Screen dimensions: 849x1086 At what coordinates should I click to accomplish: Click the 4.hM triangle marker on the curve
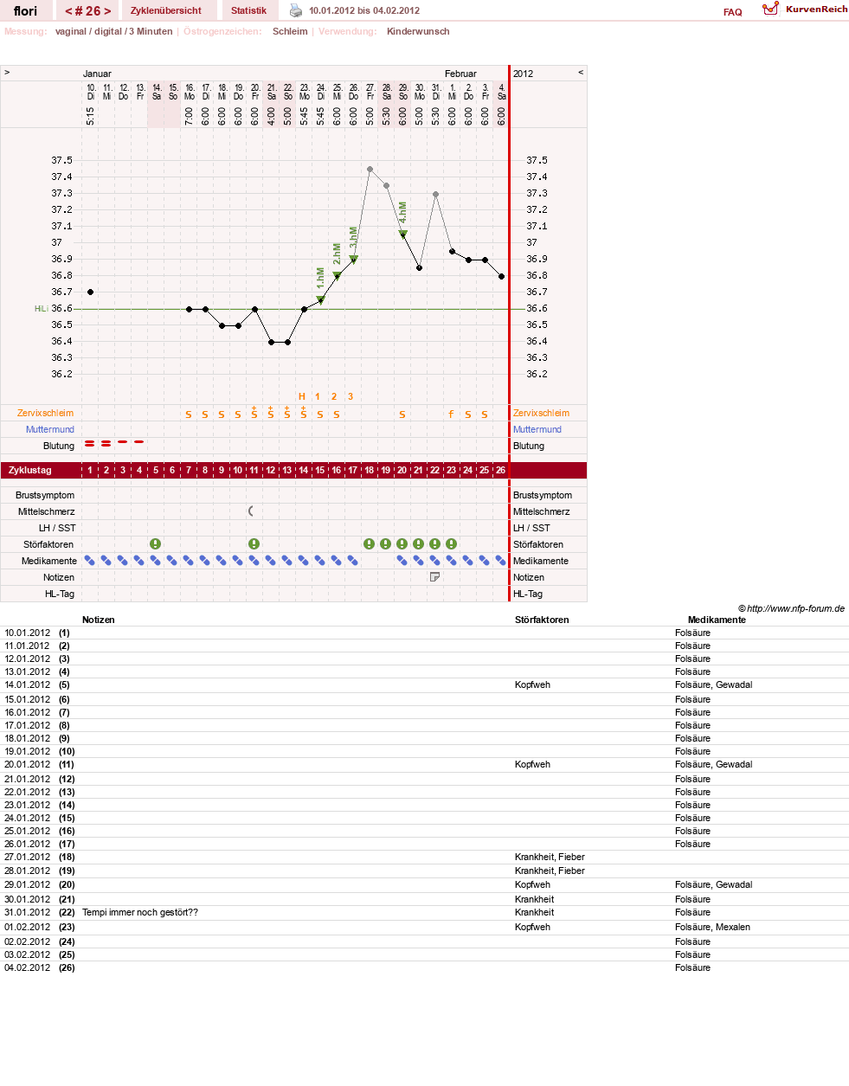(403, 234)
